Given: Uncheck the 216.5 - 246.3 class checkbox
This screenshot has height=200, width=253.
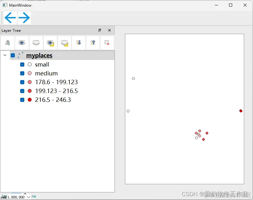Looking at the screenshot, I should coord(22,100).
